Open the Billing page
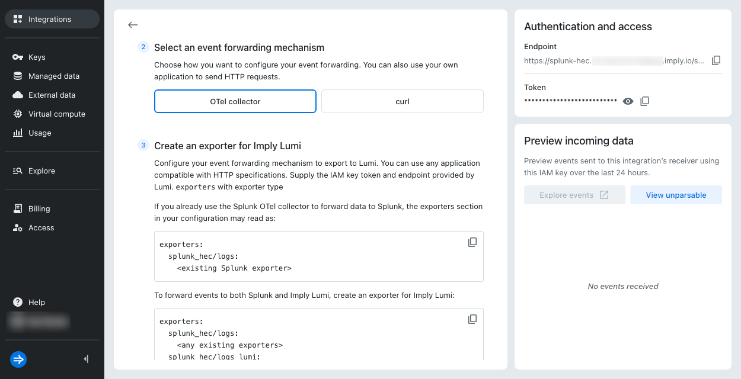The image size is (741, 379). tap(52, 208)
